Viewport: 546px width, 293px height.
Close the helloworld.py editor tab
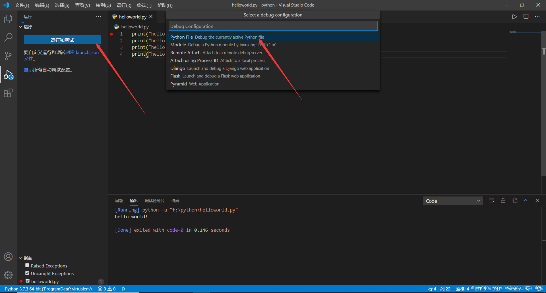(x=151, y=16)
